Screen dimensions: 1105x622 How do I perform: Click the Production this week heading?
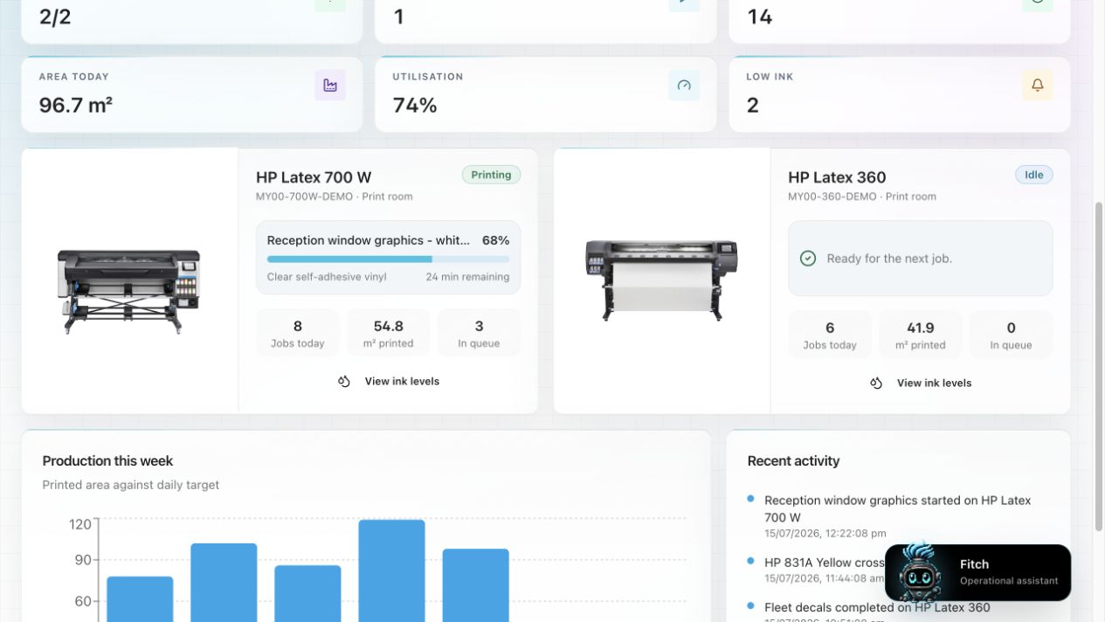pyautogui.click(x=107, y=461)
